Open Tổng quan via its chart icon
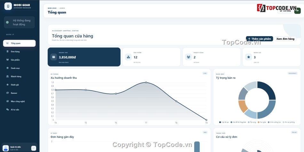304x152 pixels. 8,43
